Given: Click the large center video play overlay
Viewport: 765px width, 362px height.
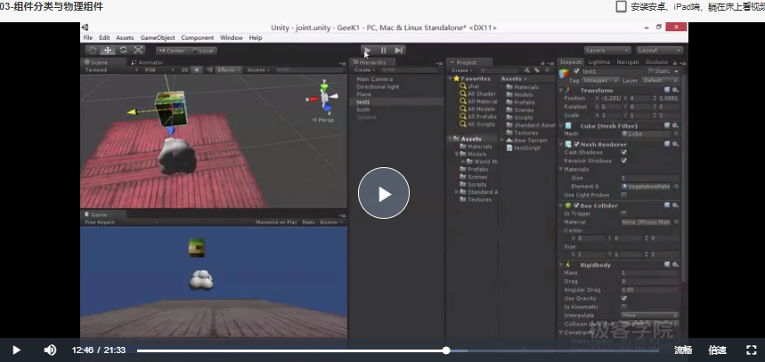Looking at the screenshot, I should (384, 193).
